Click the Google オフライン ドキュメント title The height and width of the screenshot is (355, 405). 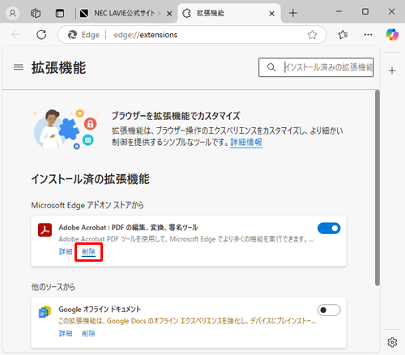(x=100, y=309)
